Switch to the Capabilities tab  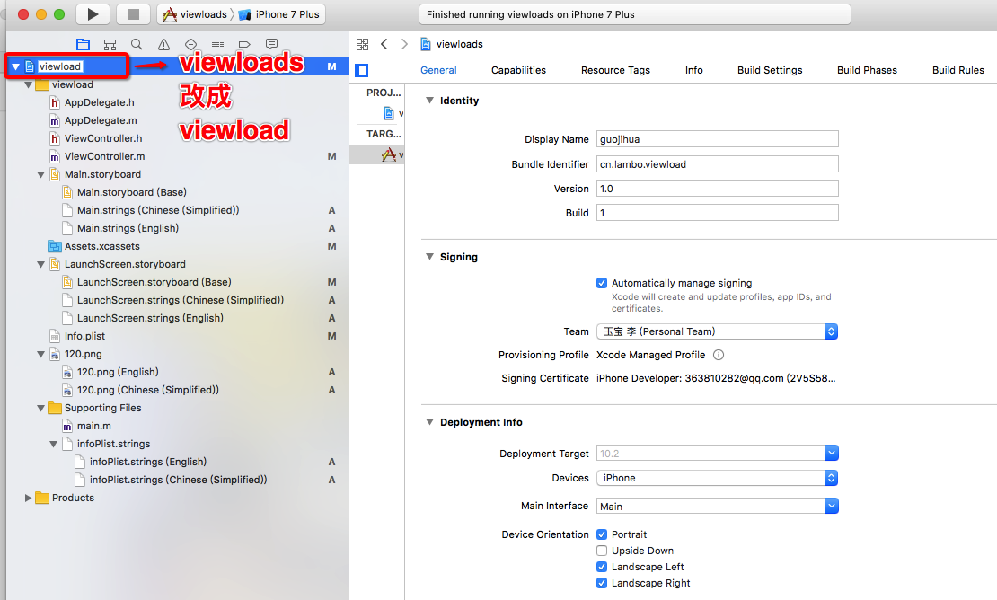point(518,70)
